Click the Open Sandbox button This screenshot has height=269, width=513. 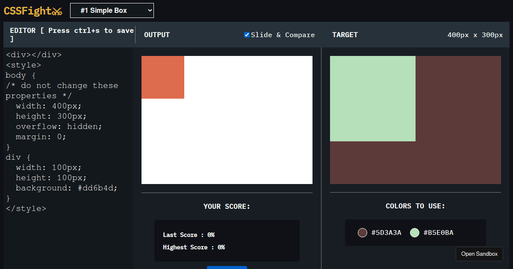coord(479,254)
